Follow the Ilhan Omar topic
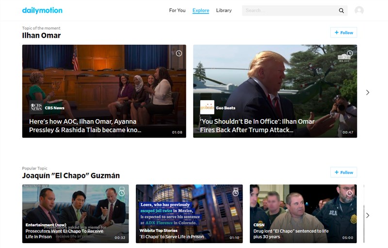 [x=344, y=32]
